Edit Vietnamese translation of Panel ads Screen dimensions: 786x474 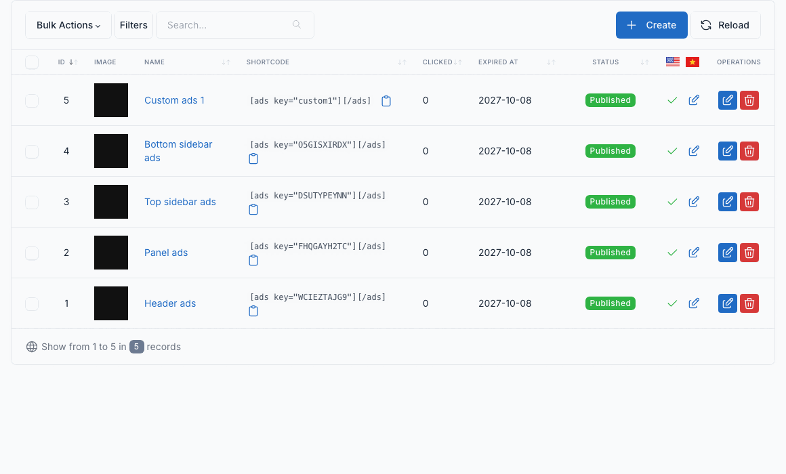point(694,253)
